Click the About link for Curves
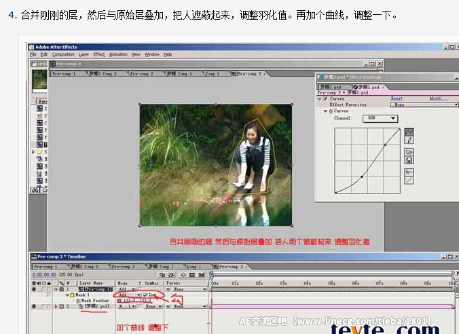Viewport: 459px width, 334px height. tap(438, 98)
